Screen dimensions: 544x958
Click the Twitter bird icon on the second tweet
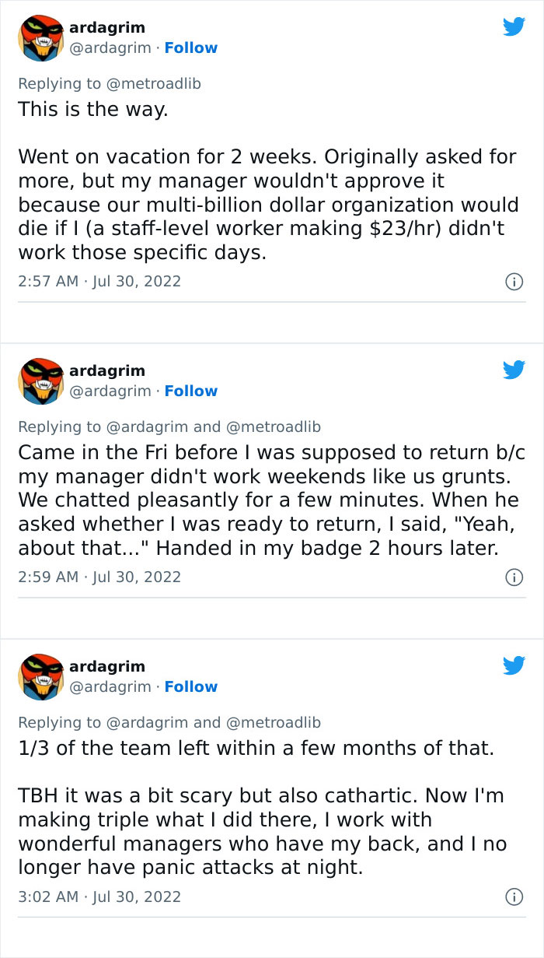[x=514, y=369]
